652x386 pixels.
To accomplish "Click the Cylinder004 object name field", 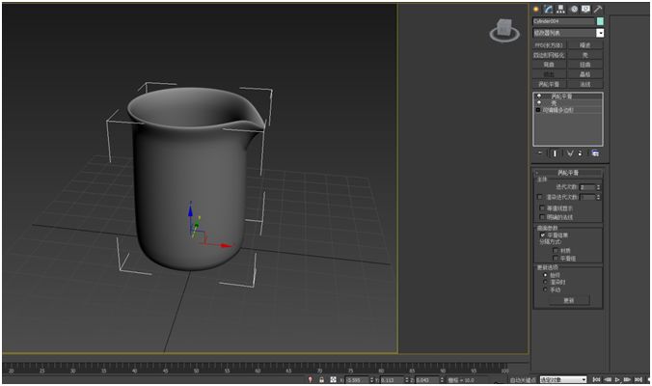I will pyautogui.click(x=564, y=21).
